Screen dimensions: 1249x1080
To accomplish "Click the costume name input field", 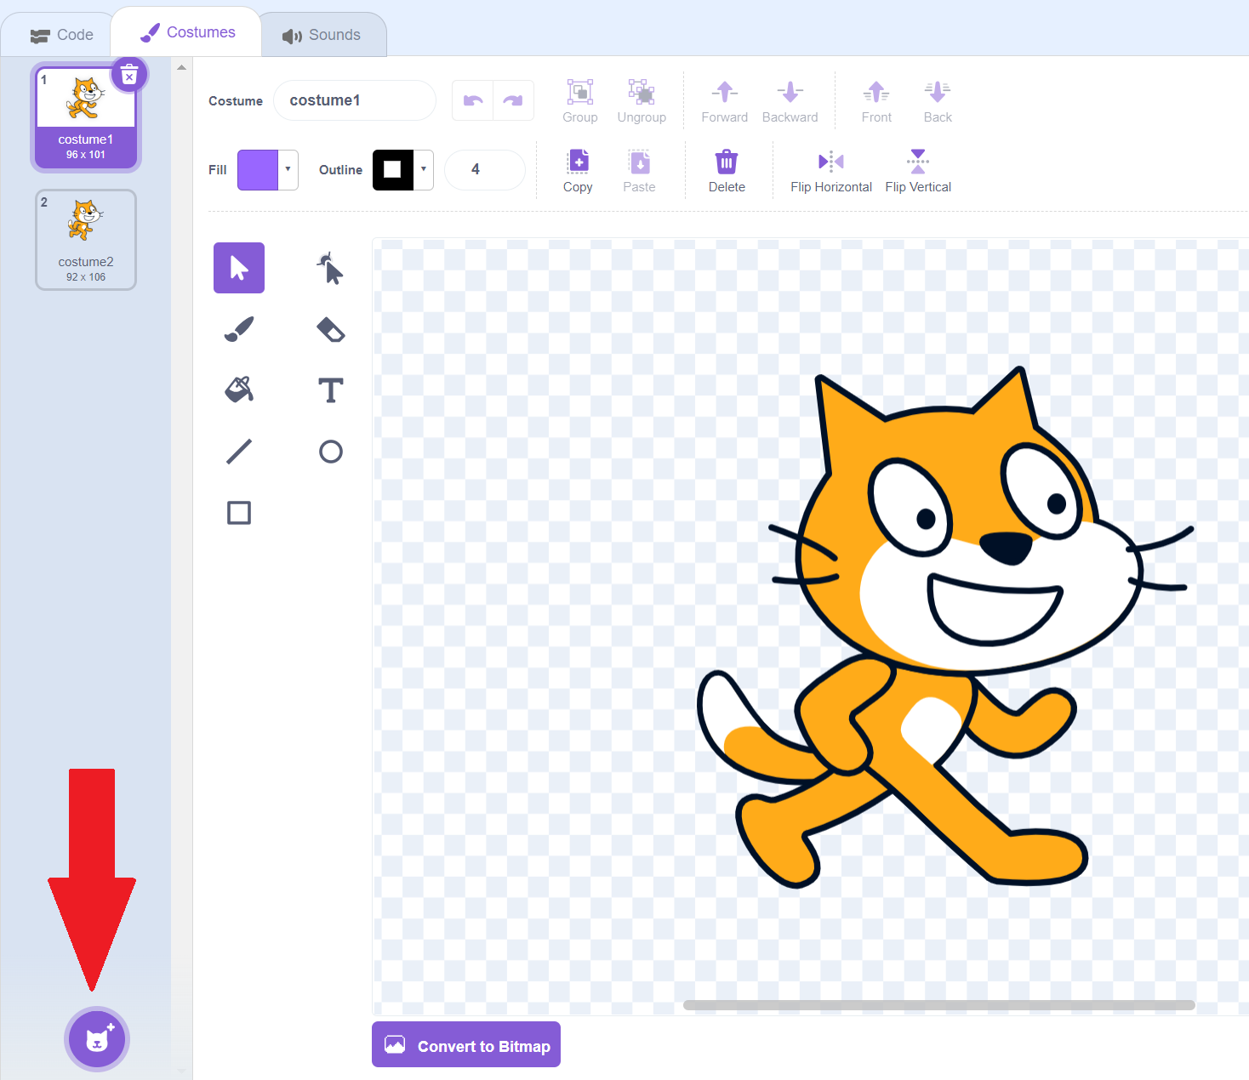I will point(355,100).
